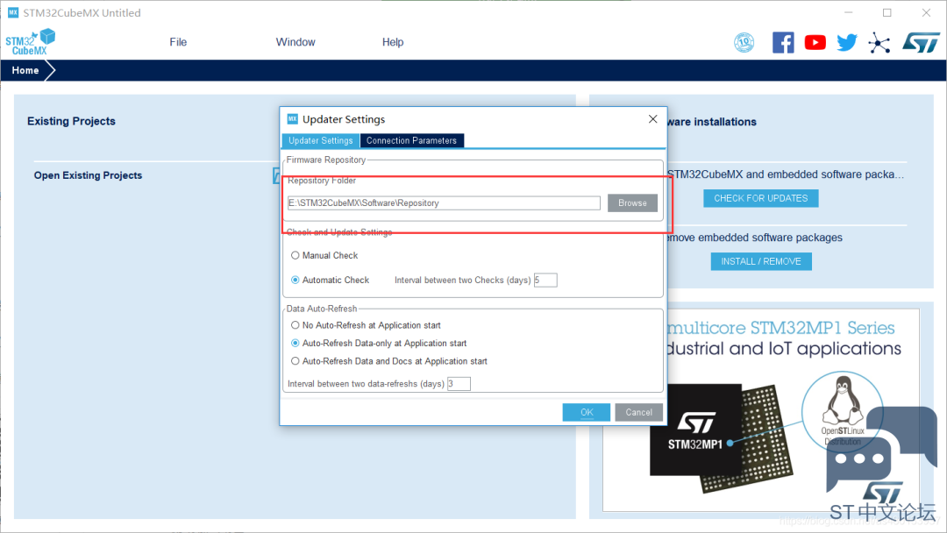Viewport: 947px width, 533px height.
Task: Switch to Updater Settings tab
Action: click(321, 140)
